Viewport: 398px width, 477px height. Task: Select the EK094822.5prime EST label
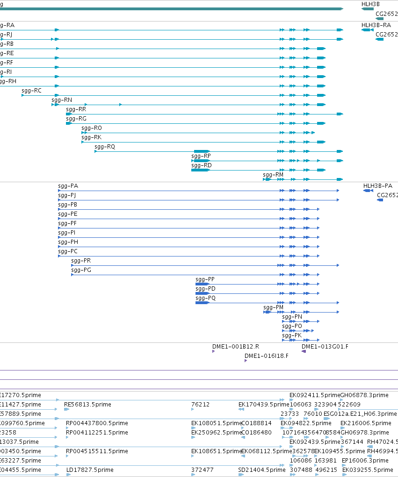point(306,423)
